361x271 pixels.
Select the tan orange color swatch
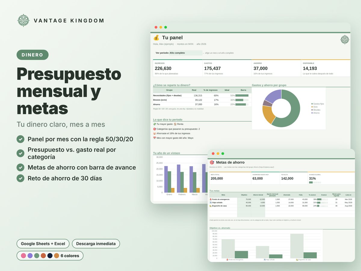[x=57, y=256]
